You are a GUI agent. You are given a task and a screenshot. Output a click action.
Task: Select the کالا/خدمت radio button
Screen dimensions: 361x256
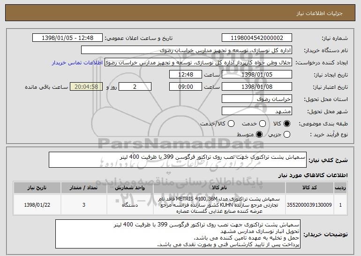coord(231,124)
